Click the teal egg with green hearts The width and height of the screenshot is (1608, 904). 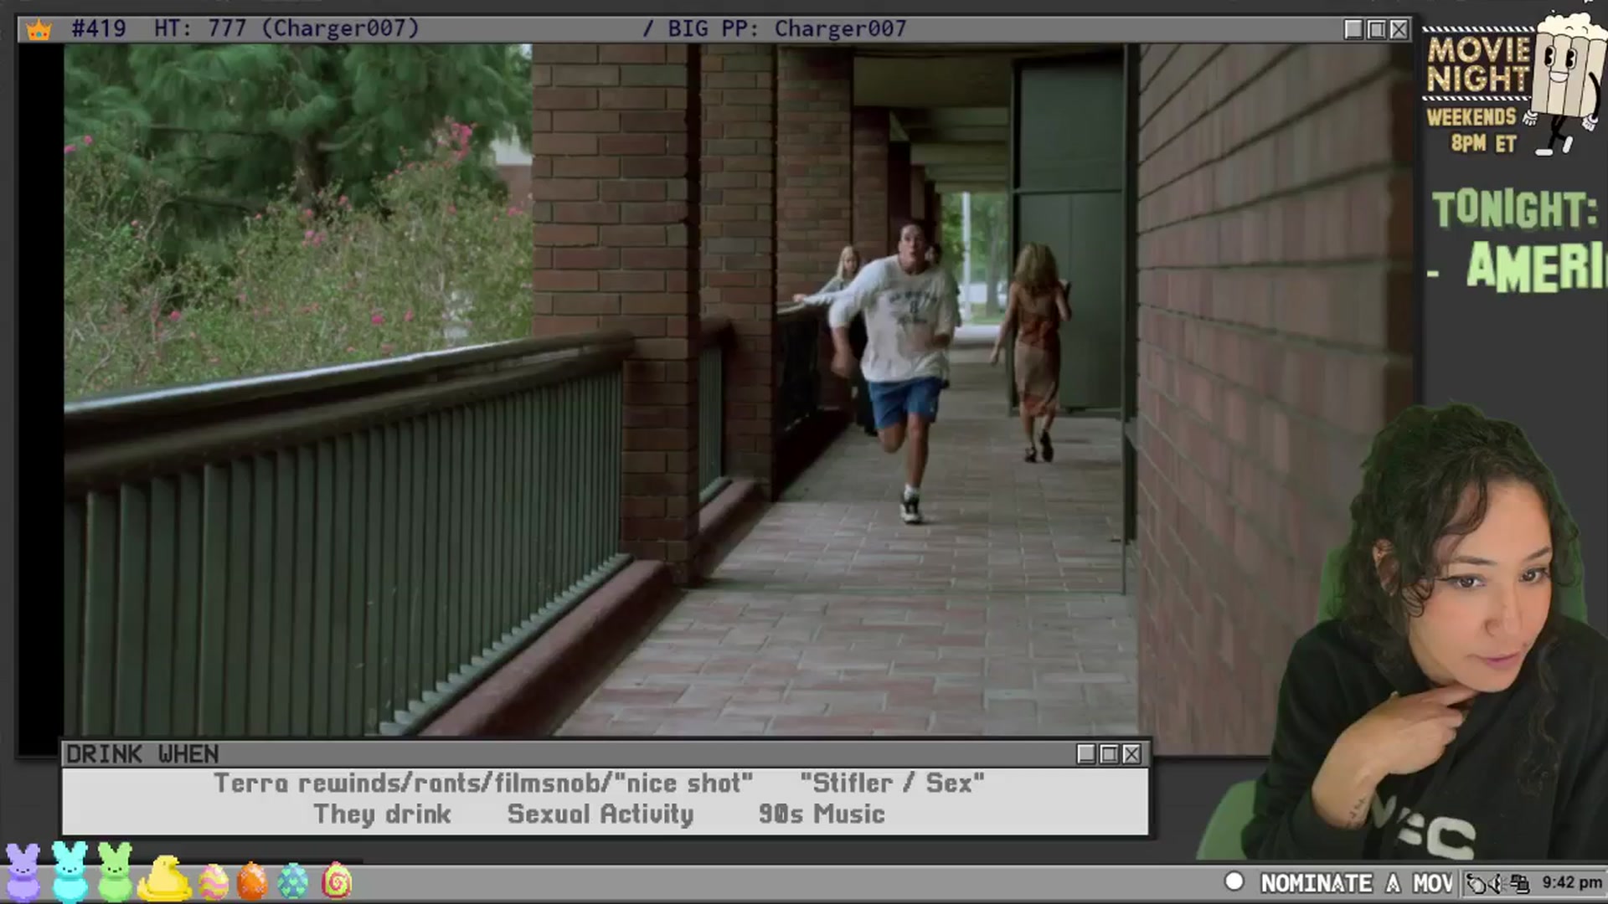[x=293, y=881]
